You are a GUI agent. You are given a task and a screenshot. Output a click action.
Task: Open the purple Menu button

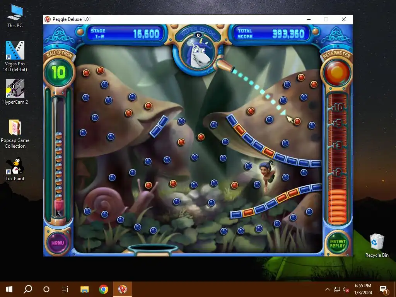(x=58, y=243)
